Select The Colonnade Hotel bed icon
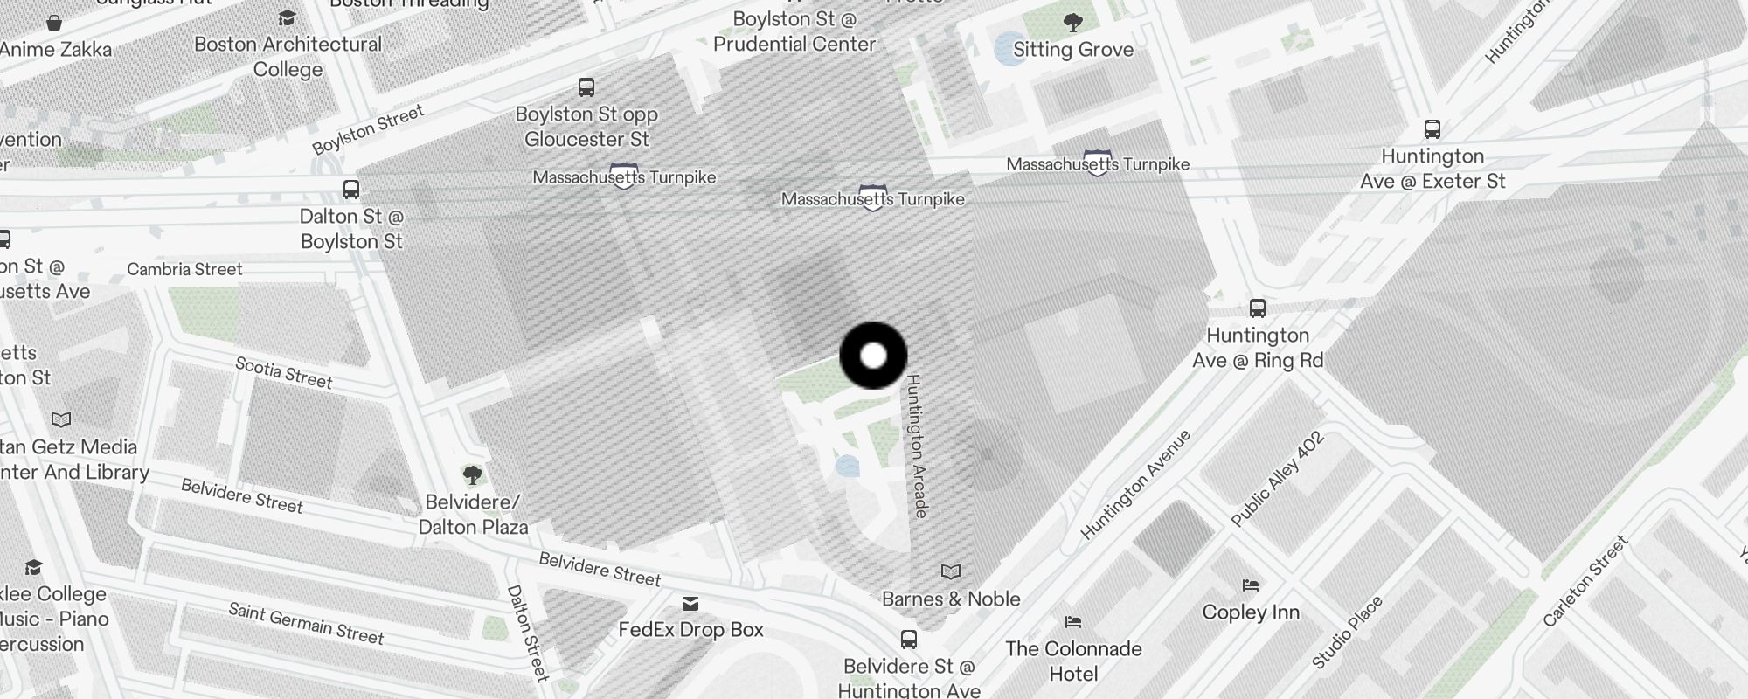The image size is (1748, 699). (x=1073, y=622)
